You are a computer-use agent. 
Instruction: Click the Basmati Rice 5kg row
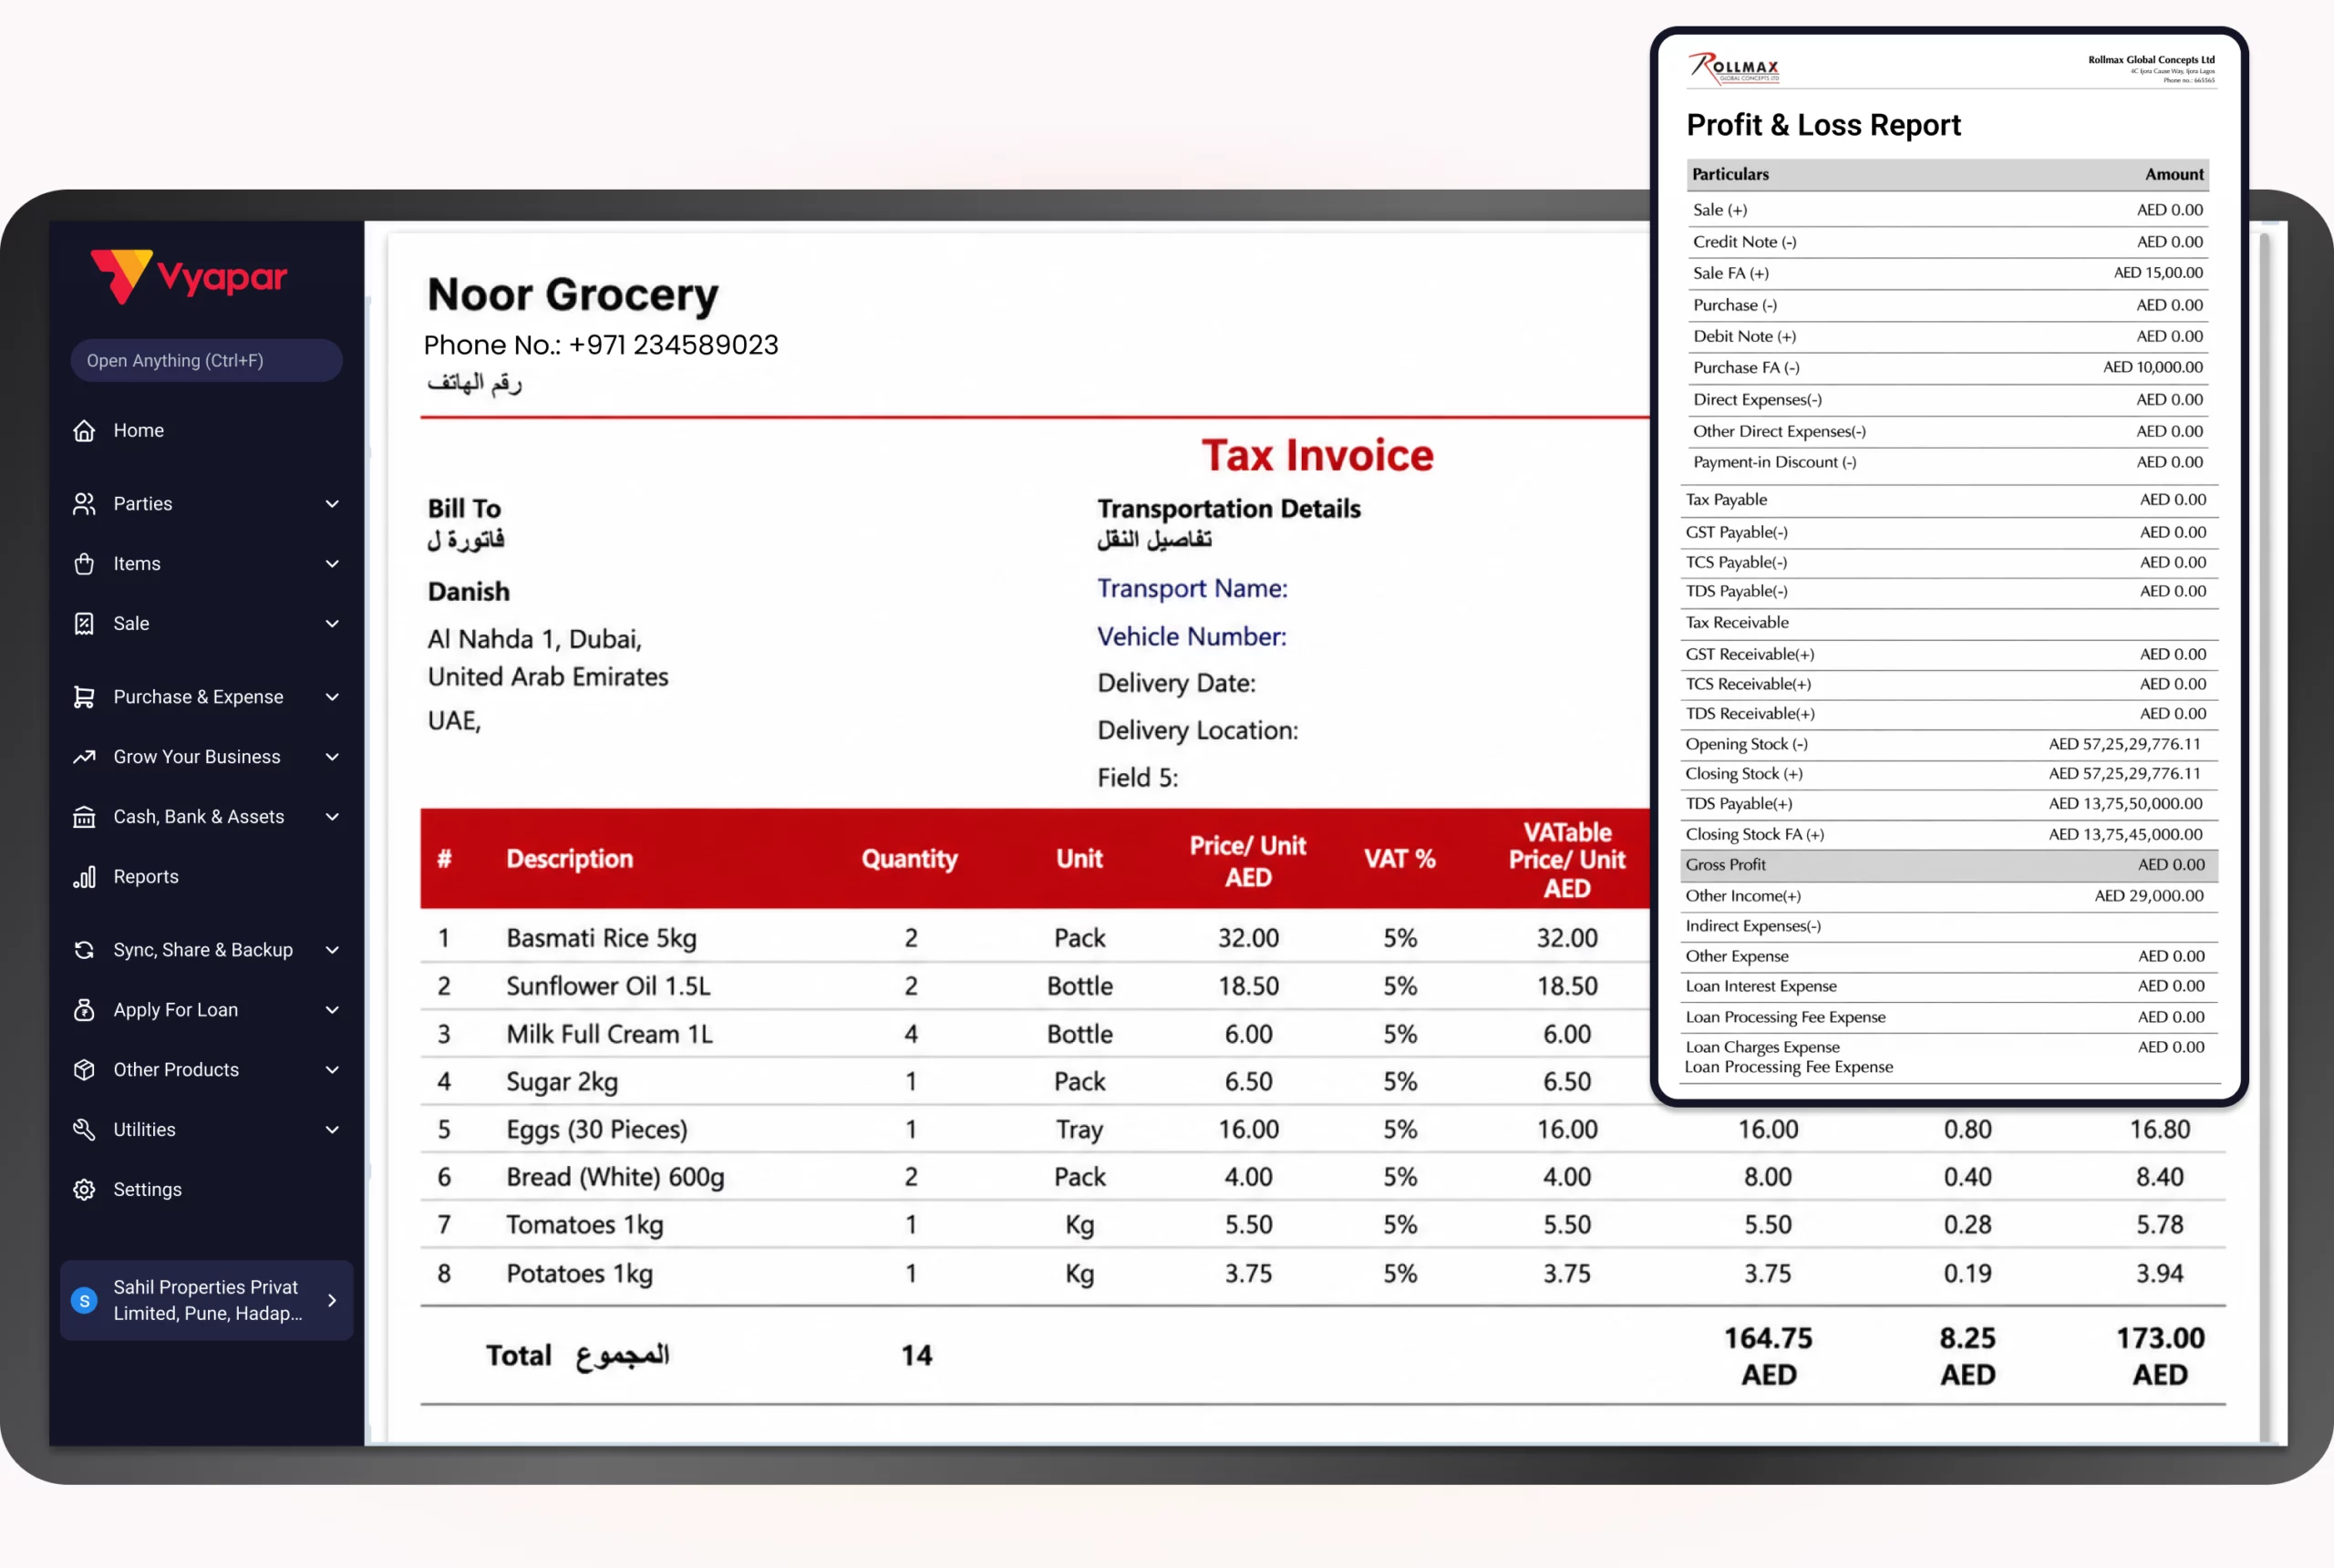[x=1035, y=938]
